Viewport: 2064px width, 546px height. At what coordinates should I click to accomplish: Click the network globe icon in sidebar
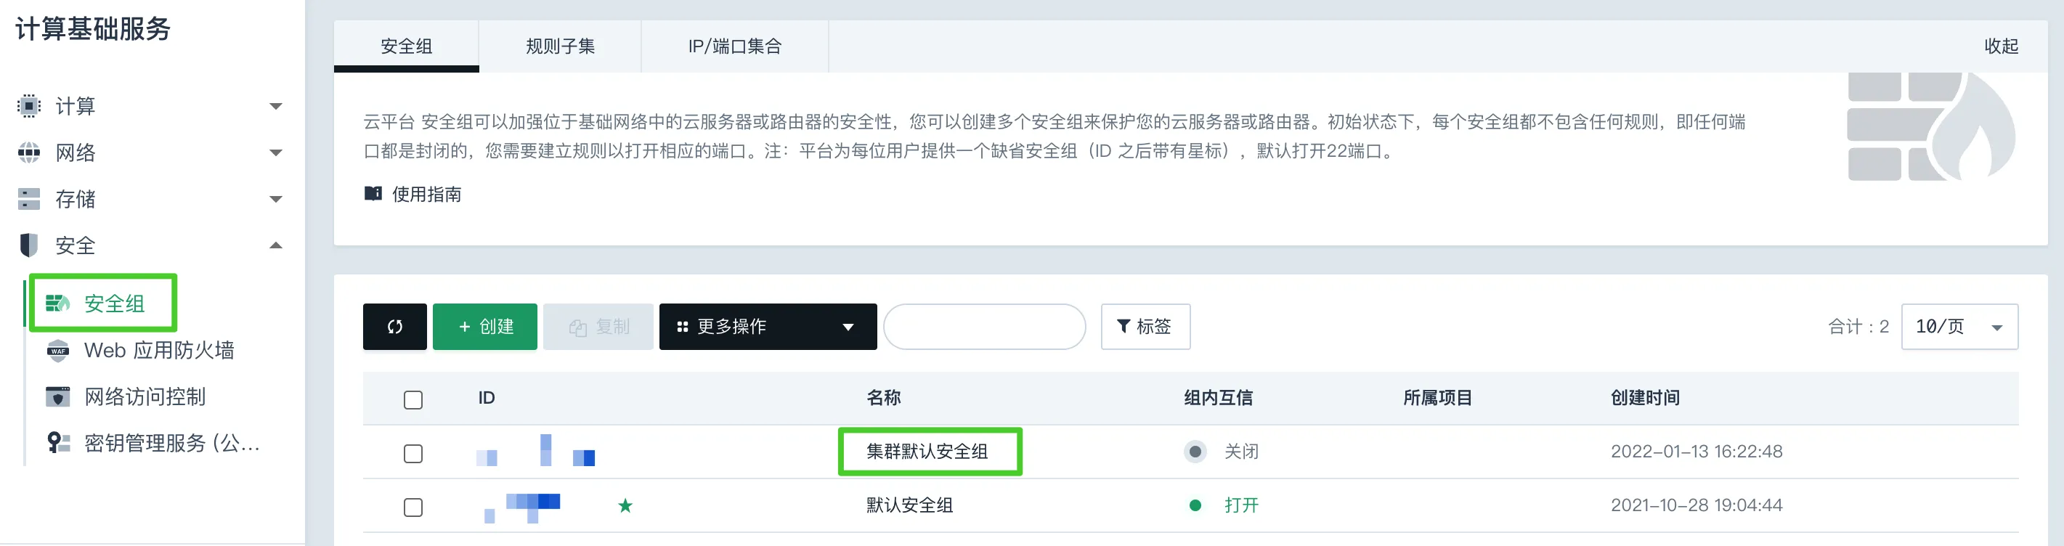click(29, 152)
